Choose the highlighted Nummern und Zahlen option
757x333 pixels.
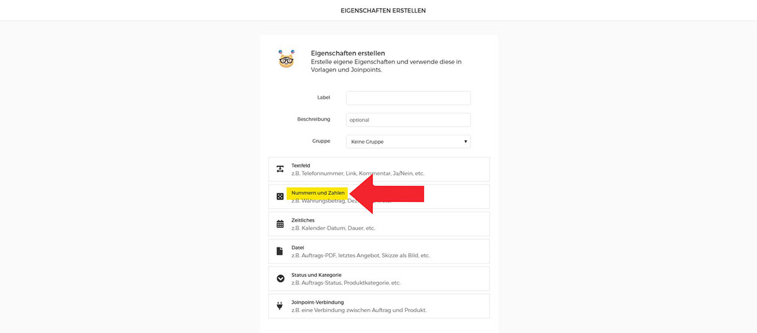point(378,196)
